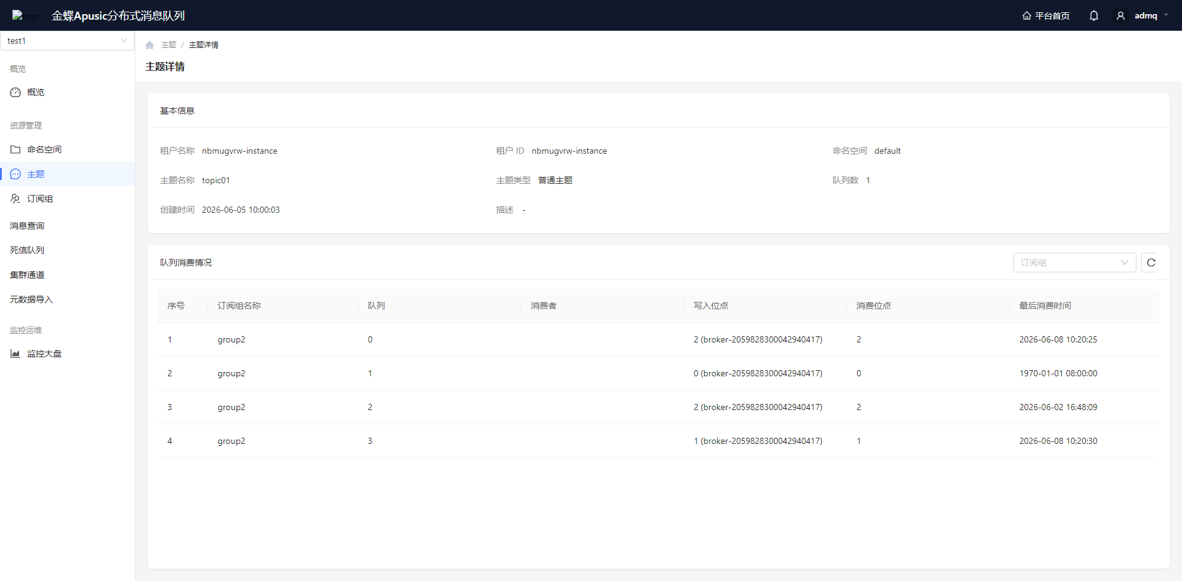Click the 队列消费情况 section title
The width and height of the screenshot is (1182, 581).
pos(186,263)
